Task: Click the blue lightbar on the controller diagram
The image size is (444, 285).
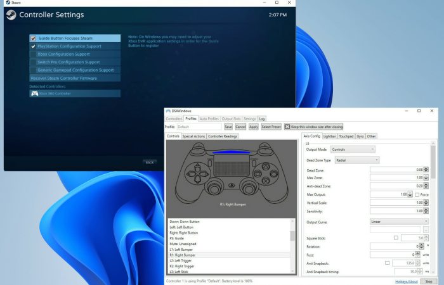Action: point(232,152)
